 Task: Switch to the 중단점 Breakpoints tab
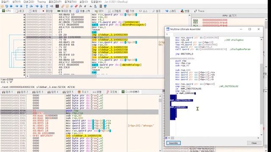47,11
